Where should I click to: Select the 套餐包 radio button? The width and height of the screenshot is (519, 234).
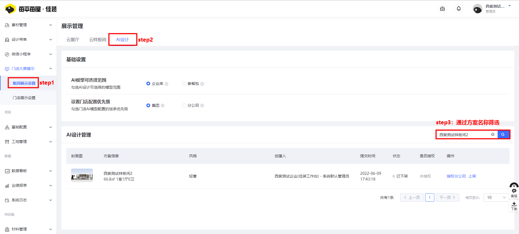pyautogui.click(x=184, y=83)
